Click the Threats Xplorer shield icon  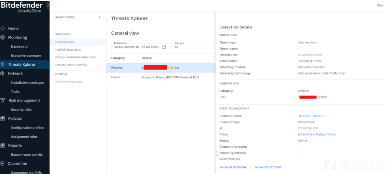(3, 64)
